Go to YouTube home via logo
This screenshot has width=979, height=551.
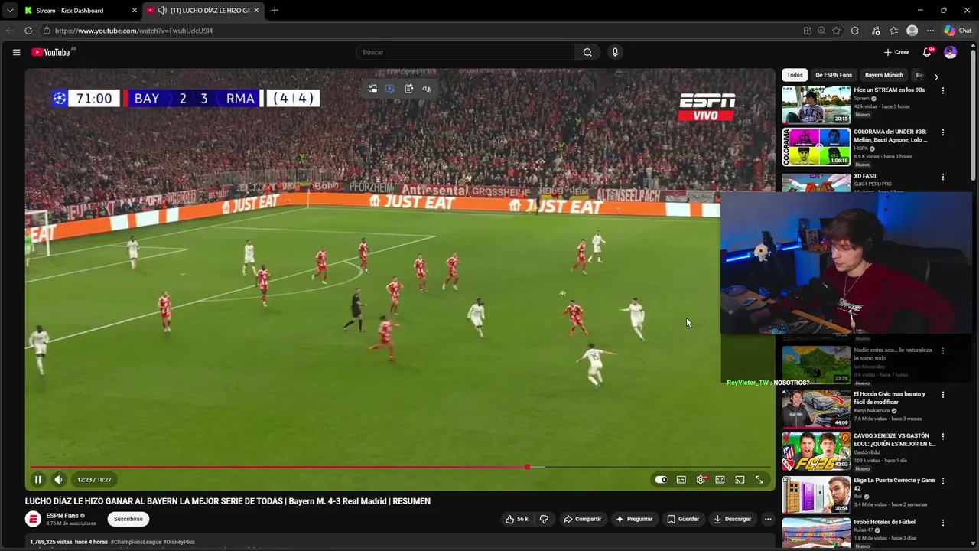50,52
